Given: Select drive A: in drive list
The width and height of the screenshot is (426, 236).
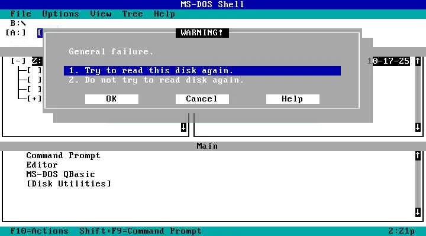Looking at the screenshot, I should click(16, 33).
